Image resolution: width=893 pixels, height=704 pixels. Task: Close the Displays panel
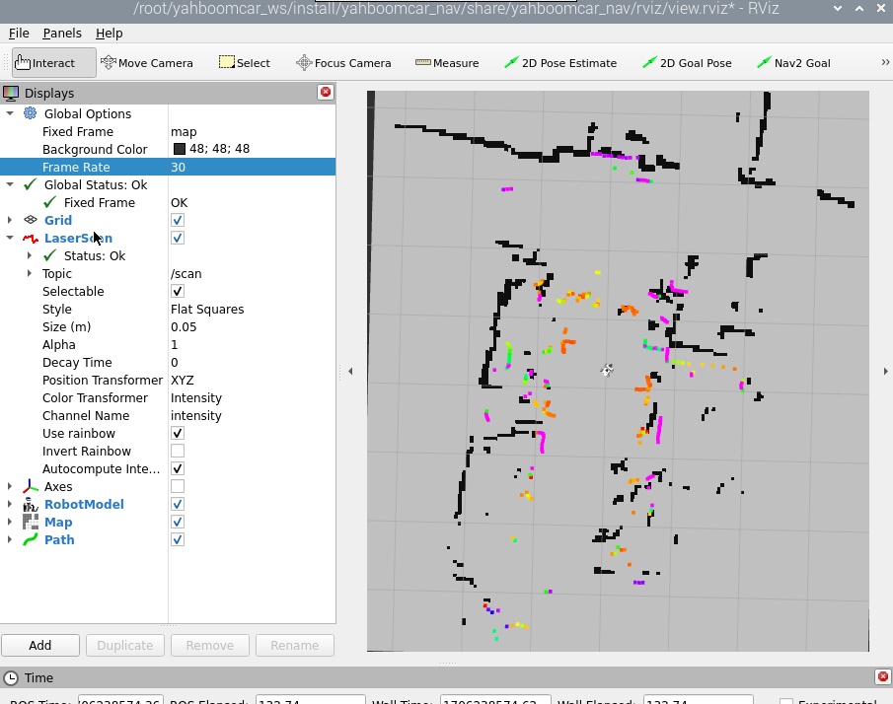point(326,93)
